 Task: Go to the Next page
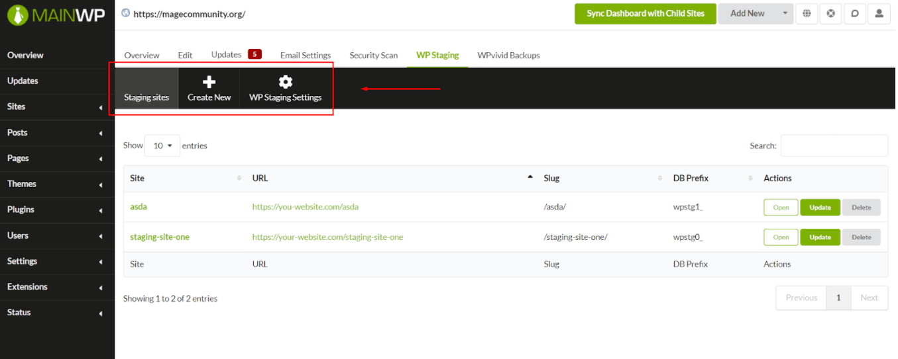869,298
